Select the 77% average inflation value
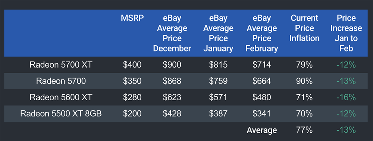This screenshot has height=141, width=373. coord(304,130)
